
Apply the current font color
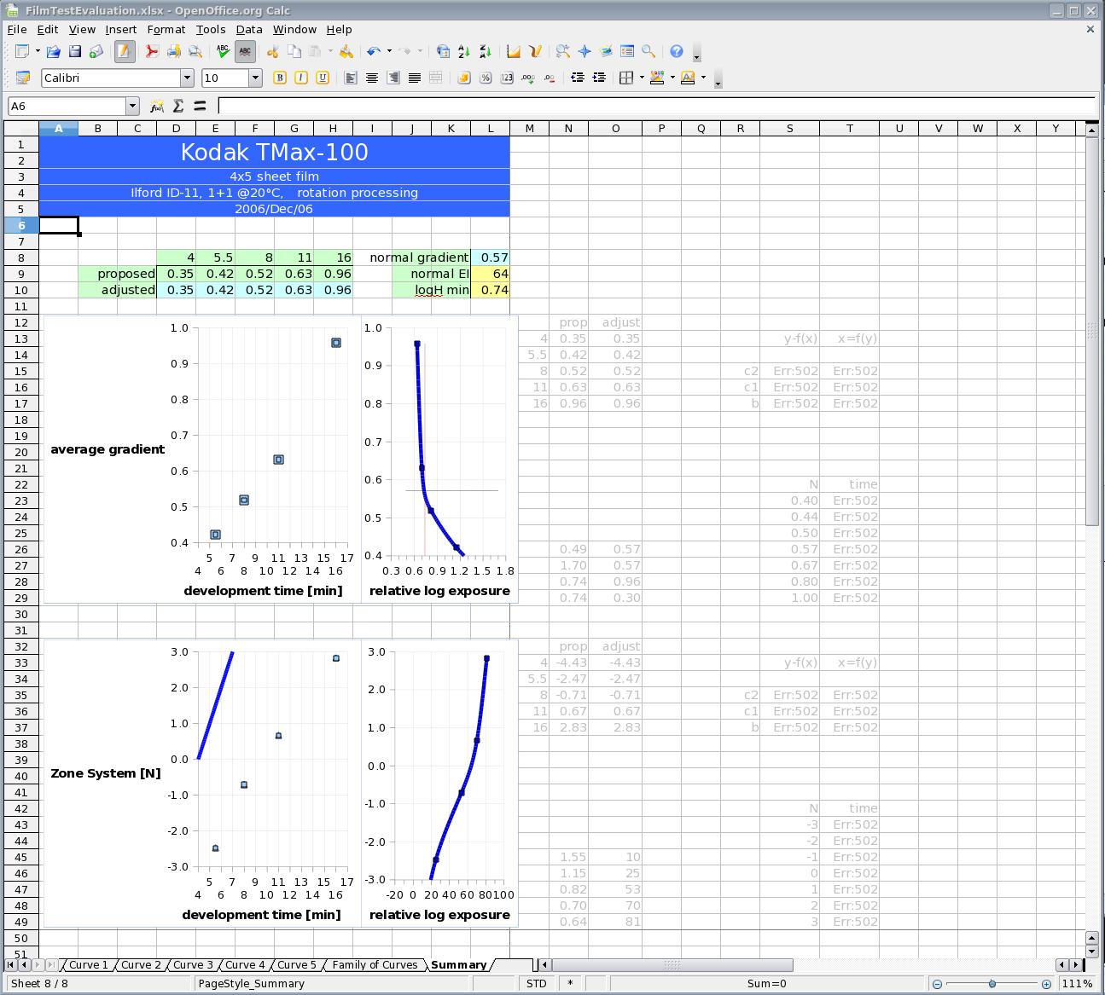tap(688, 78)
